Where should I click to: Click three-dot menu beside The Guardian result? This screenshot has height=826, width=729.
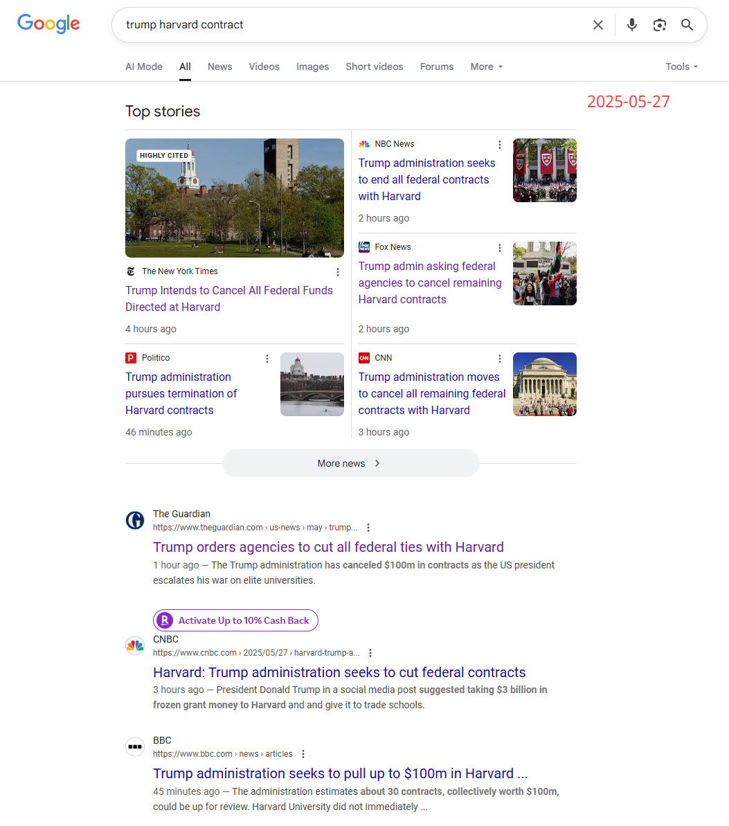tap(368, 528)
